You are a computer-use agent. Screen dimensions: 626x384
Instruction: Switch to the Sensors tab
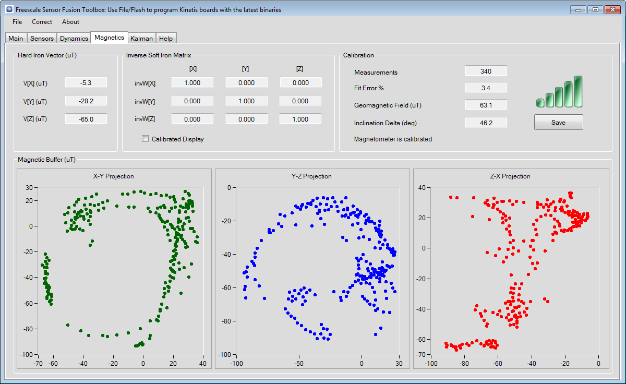pyautogui.click(x=42, y=39)
